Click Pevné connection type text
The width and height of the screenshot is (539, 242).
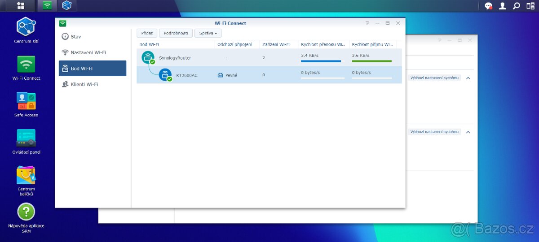[231, 75]
